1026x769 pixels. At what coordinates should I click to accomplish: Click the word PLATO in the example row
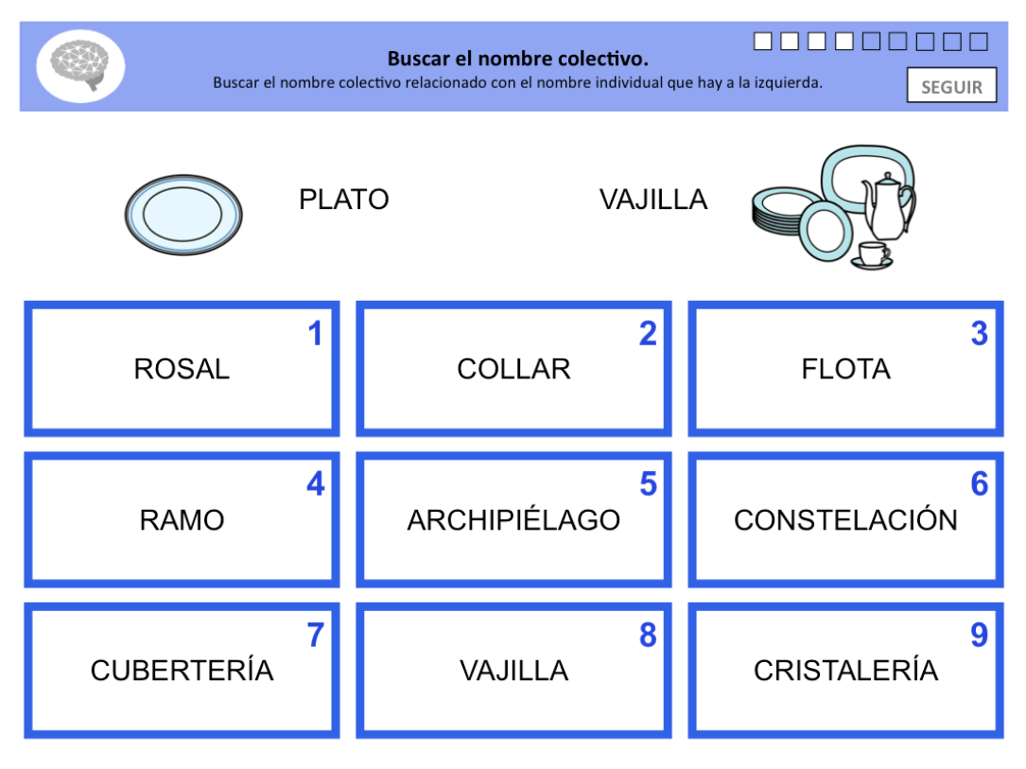(346, 199)
